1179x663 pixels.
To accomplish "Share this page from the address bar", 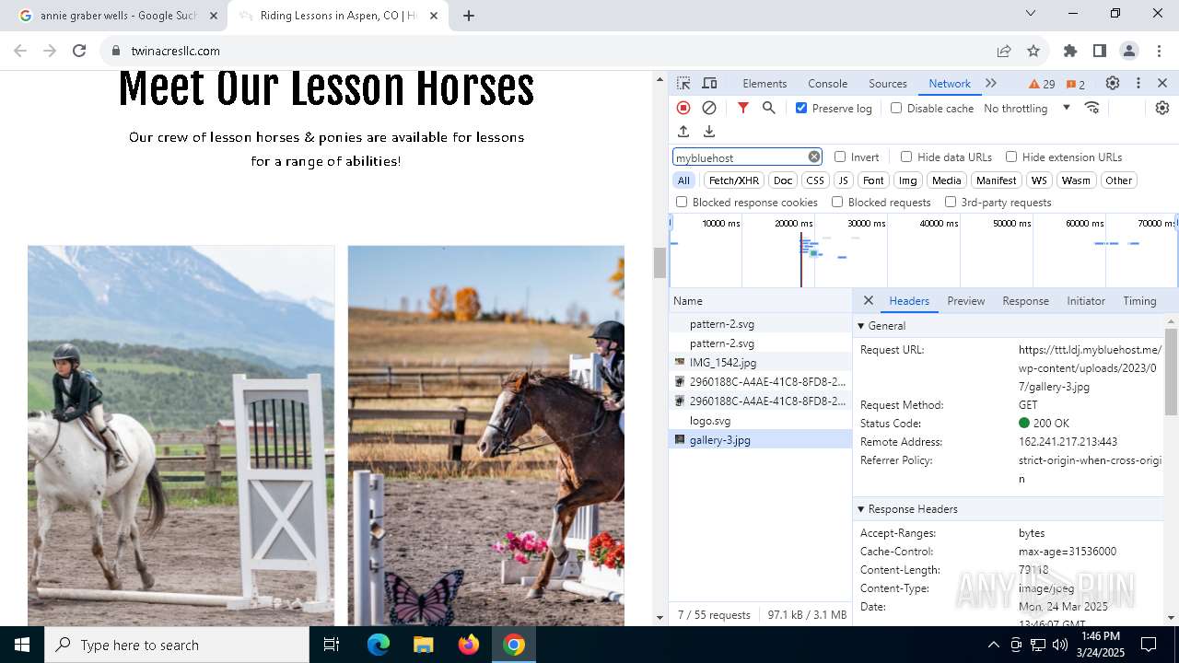I will tap(1004, 51).
